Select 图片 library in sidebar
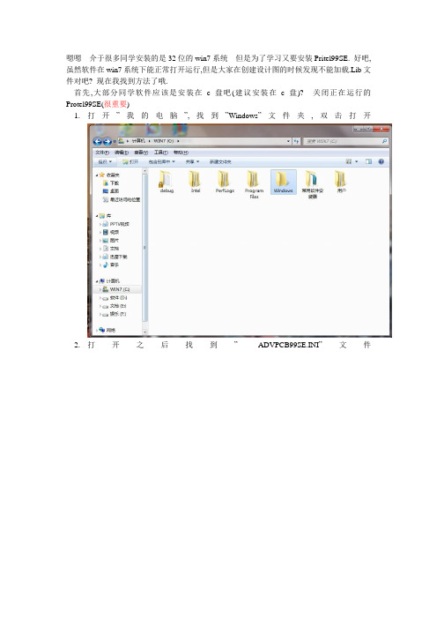437x619 pixels. [x=111, y=241]
